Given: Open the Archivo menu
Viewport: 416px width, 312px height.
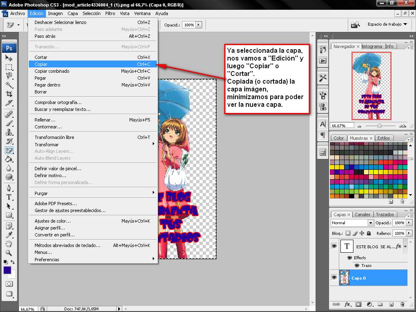Looking at the screenshot, I should (17, 13).
